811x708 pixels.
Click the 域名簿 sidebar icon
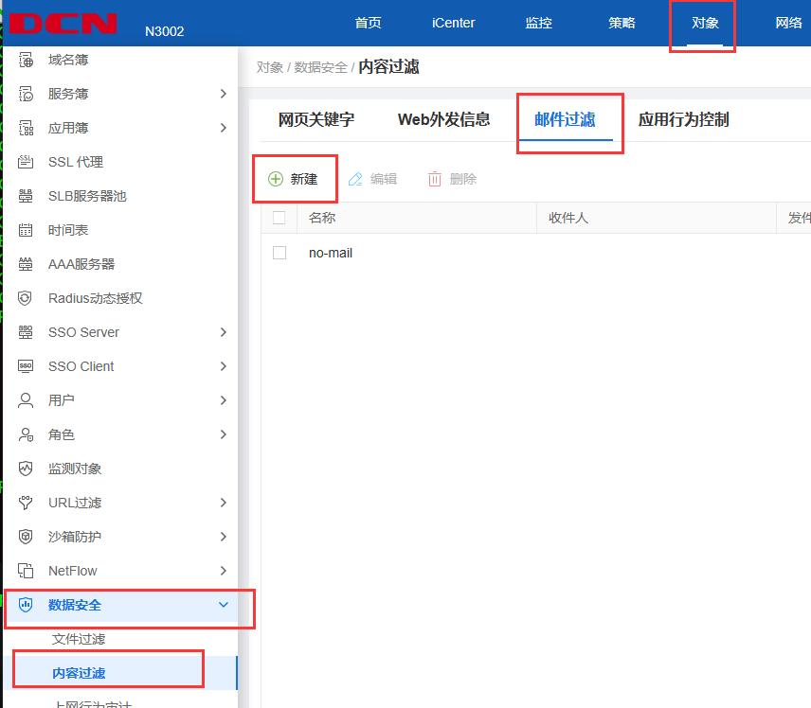tap(26, 60)
